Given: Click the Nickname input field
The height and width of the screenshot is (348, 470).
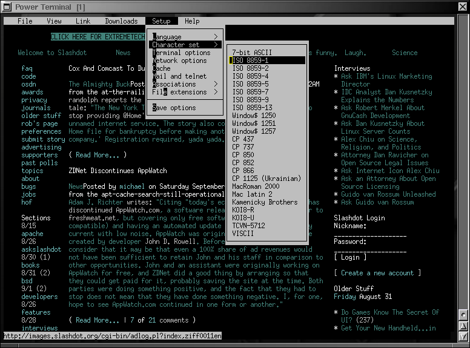Looking at the screenshot, I should coord(370,234).
